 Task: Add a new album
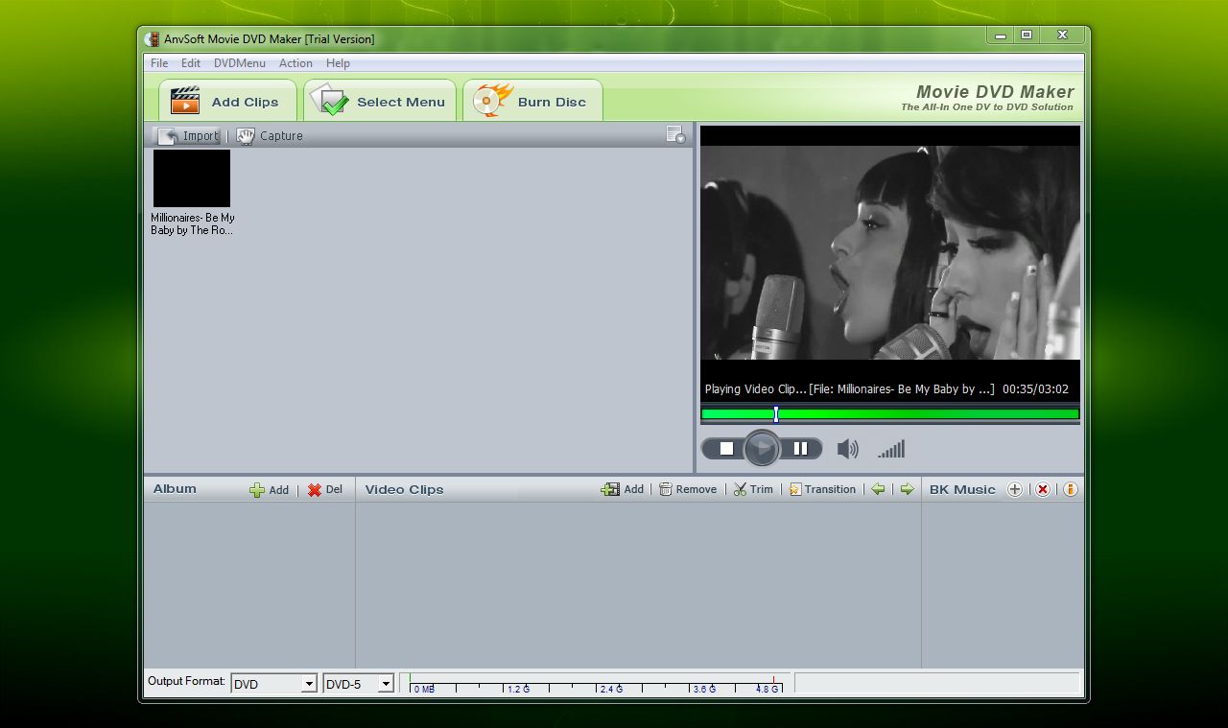[x=270, y=490]
